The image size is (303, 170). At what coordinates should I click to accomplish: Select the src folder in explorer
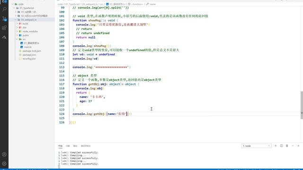click(x=24, y=39)
